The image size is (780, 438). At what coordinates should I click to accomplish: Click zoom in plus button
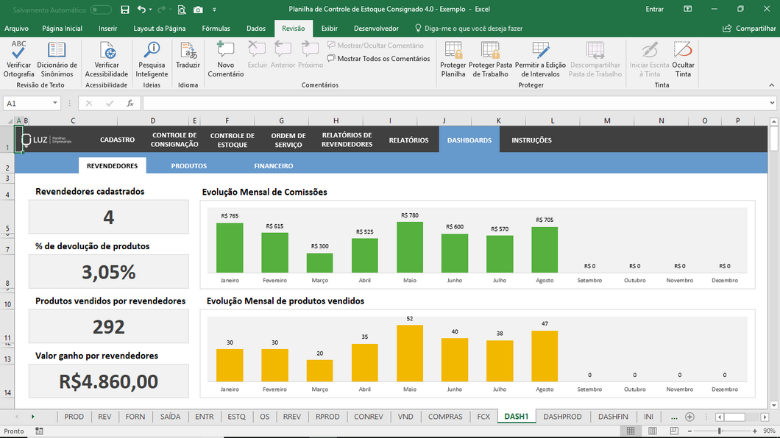pos(755,431)
